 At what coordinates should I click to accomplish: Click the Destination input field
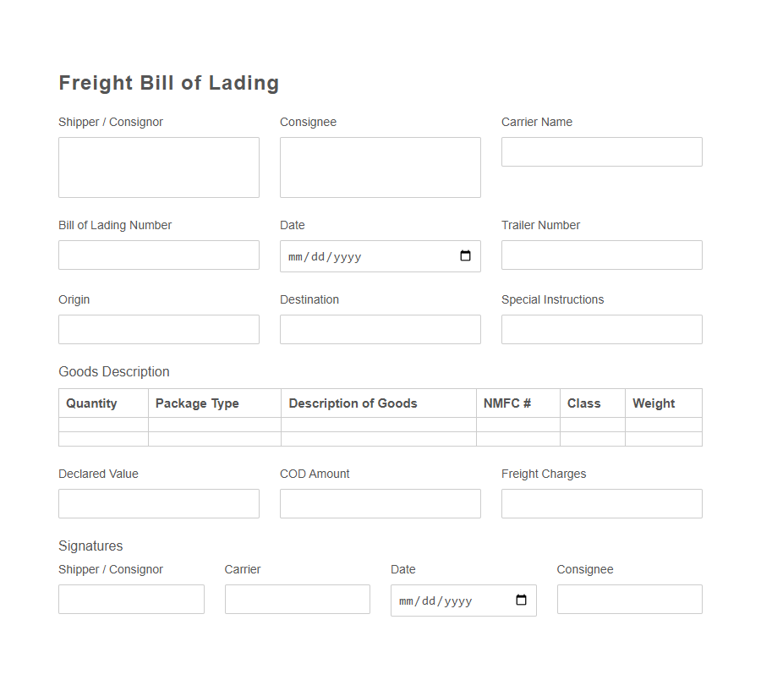tap(380, 329)
